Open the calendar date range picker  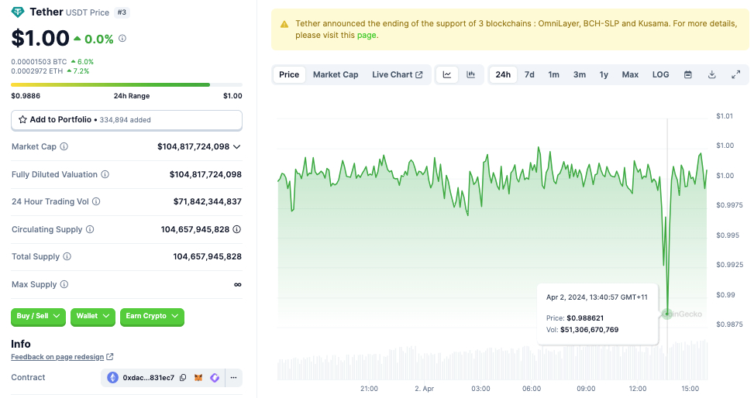click(x=688, y=74)
